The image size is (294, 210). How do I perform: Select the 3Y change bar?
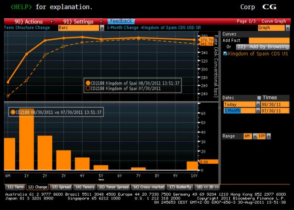(x=63, y=160)
